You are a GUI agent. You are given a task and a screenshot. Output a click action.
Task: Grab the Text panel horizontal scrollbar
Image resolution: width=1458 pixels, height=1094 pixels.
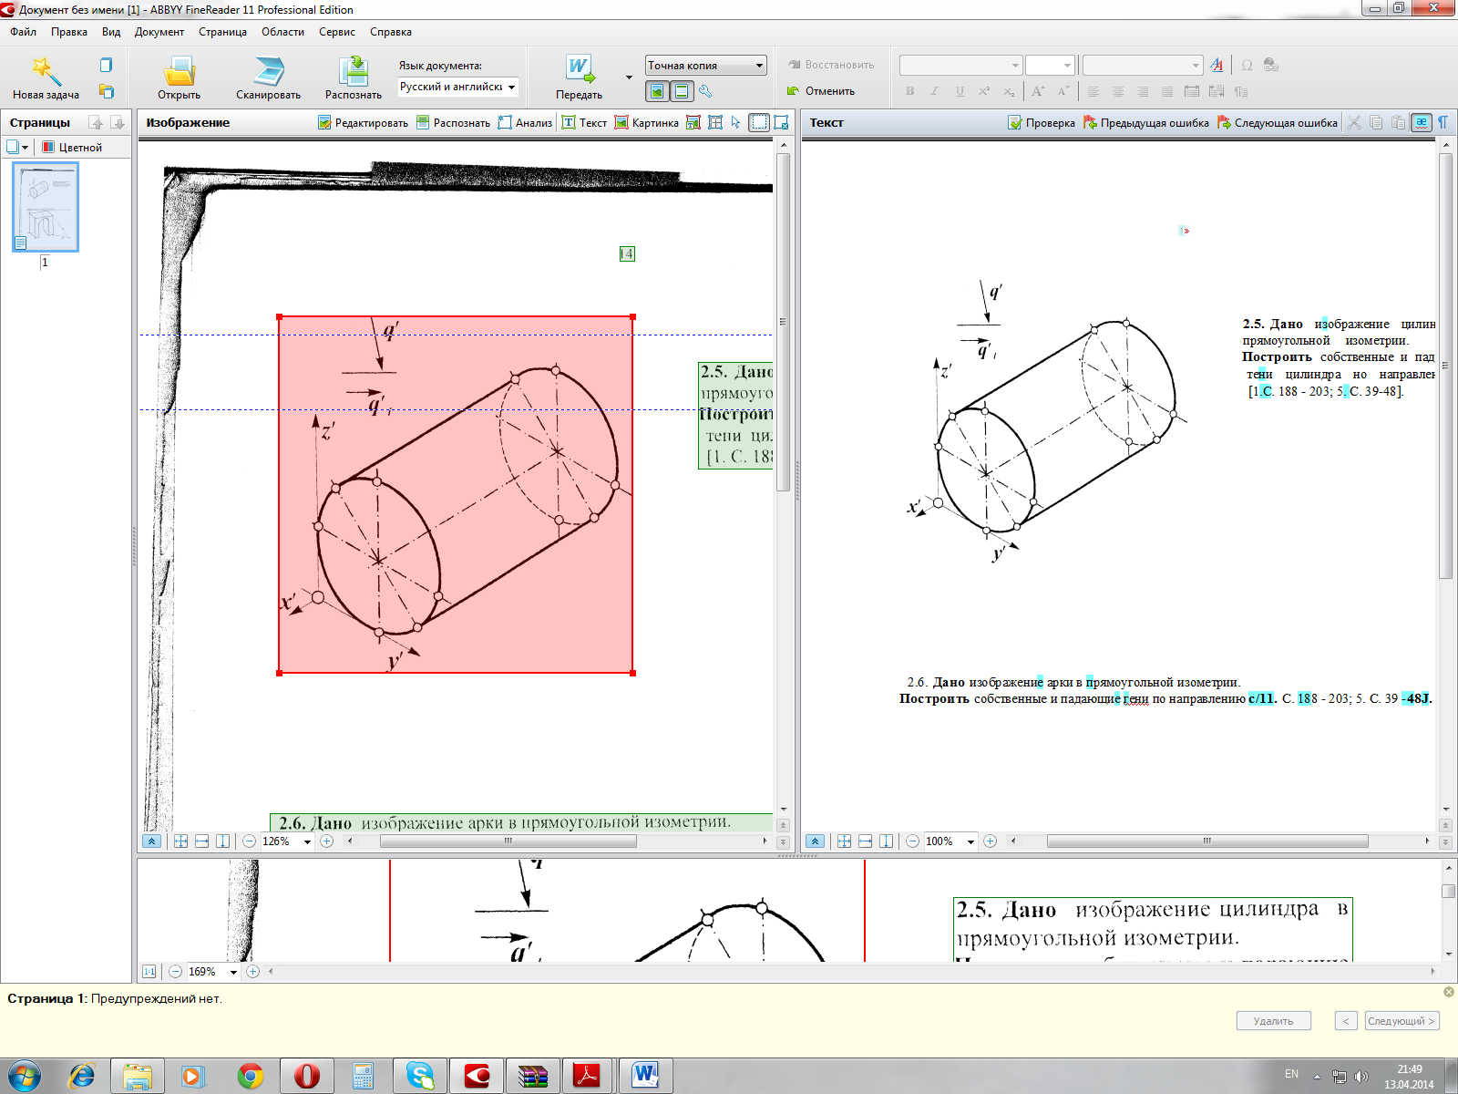click(1207, 841)
